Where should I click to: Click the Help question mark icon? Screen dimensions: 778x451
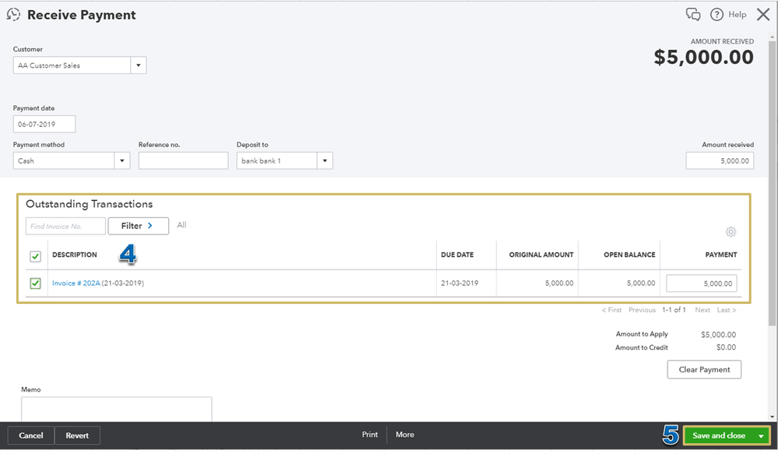(716, 14)
